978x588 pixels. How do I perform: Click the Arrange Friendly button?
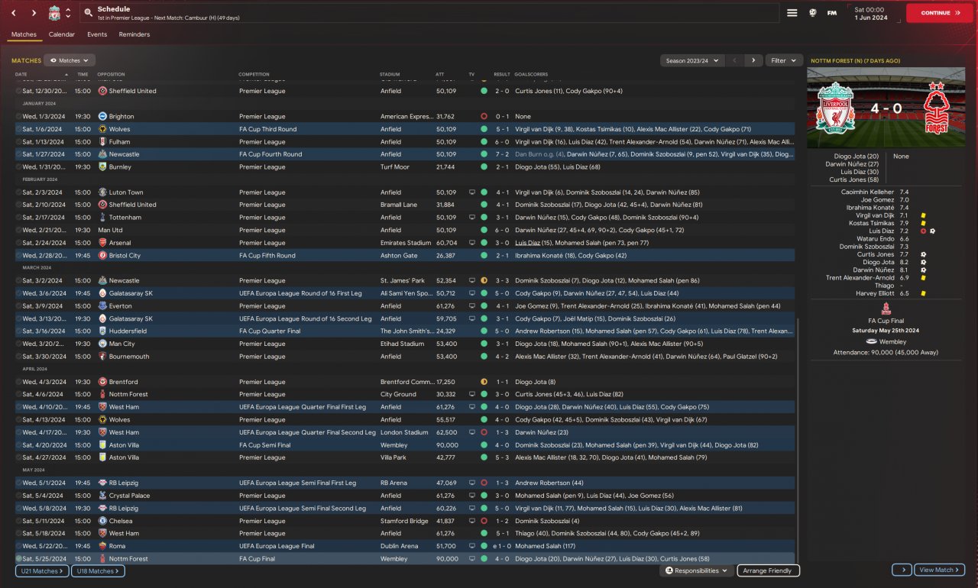point(769,570)
